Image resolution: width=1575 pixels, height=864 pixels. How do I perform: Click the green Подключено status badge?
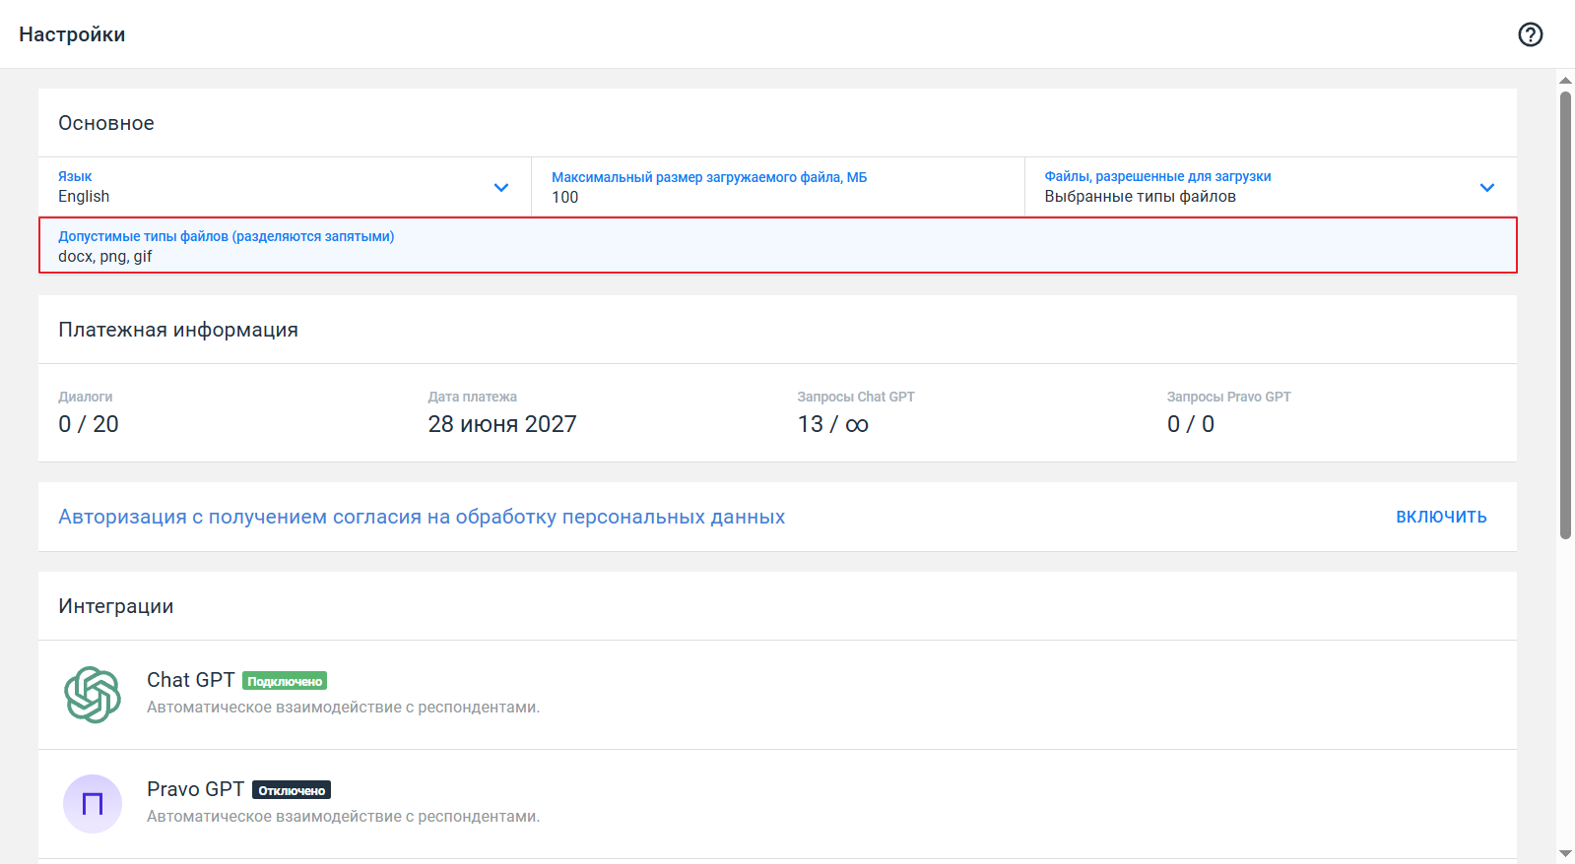pyautogui.click(x=285, y=681)
